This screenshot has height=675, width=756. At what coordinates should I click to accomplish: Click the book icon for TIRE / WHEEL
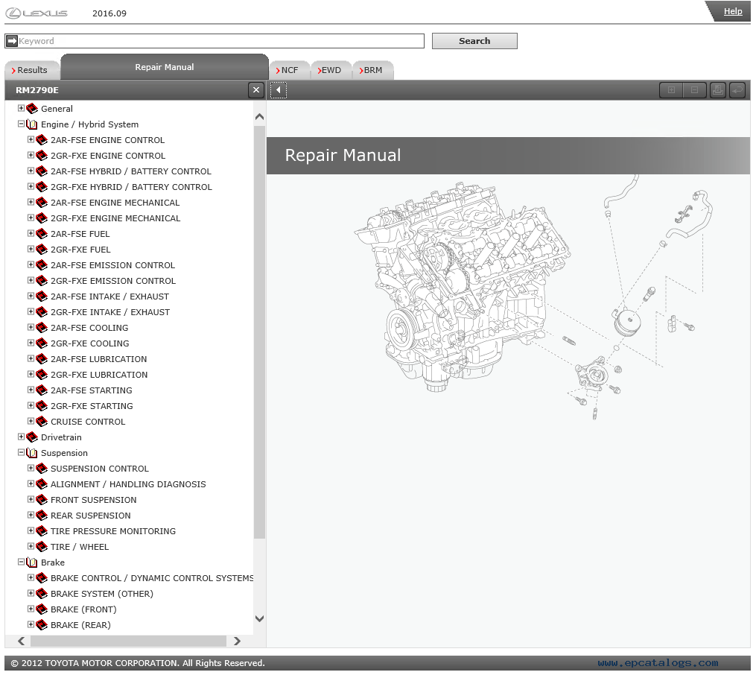coord(42,547)
